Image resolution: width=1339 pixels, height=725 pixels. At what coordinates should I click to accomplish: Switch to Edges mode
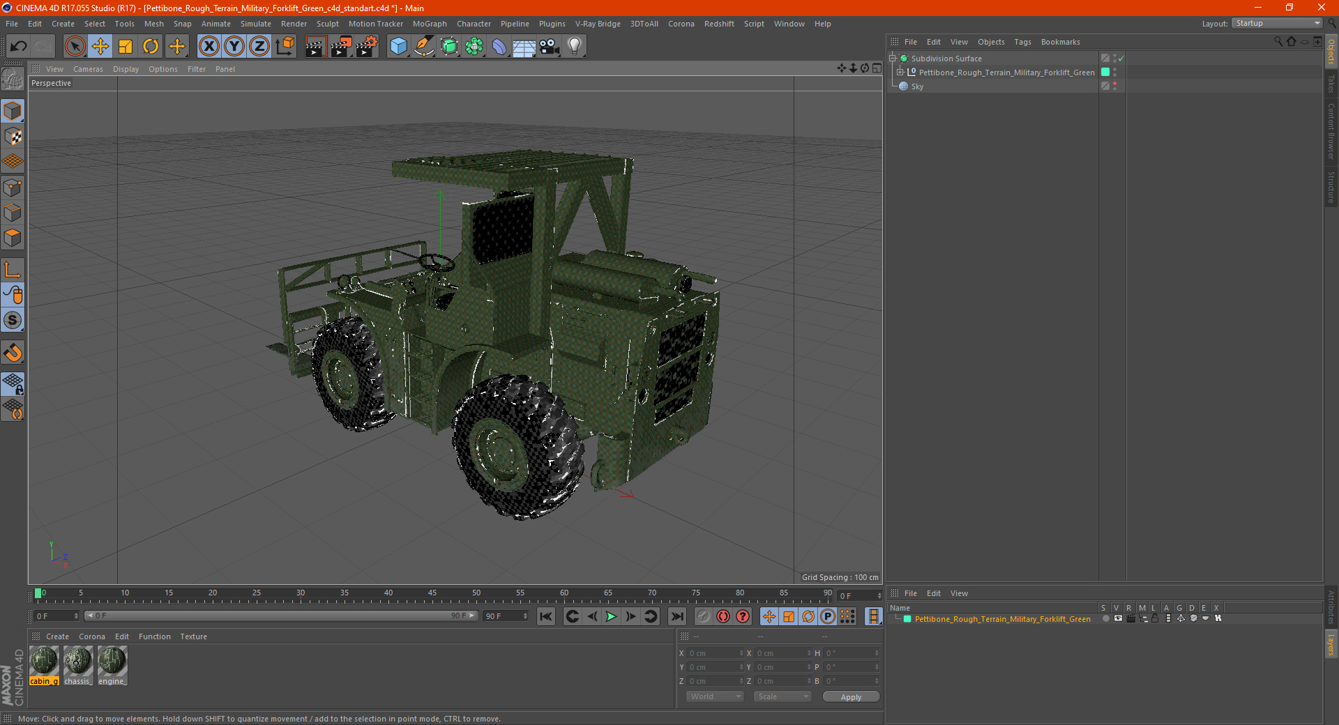click(x=13, y=213)
